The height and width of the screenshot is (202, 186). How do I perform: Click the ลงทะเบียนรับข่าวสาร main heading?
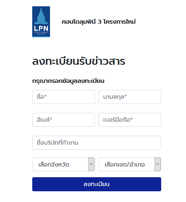point(79,61)
